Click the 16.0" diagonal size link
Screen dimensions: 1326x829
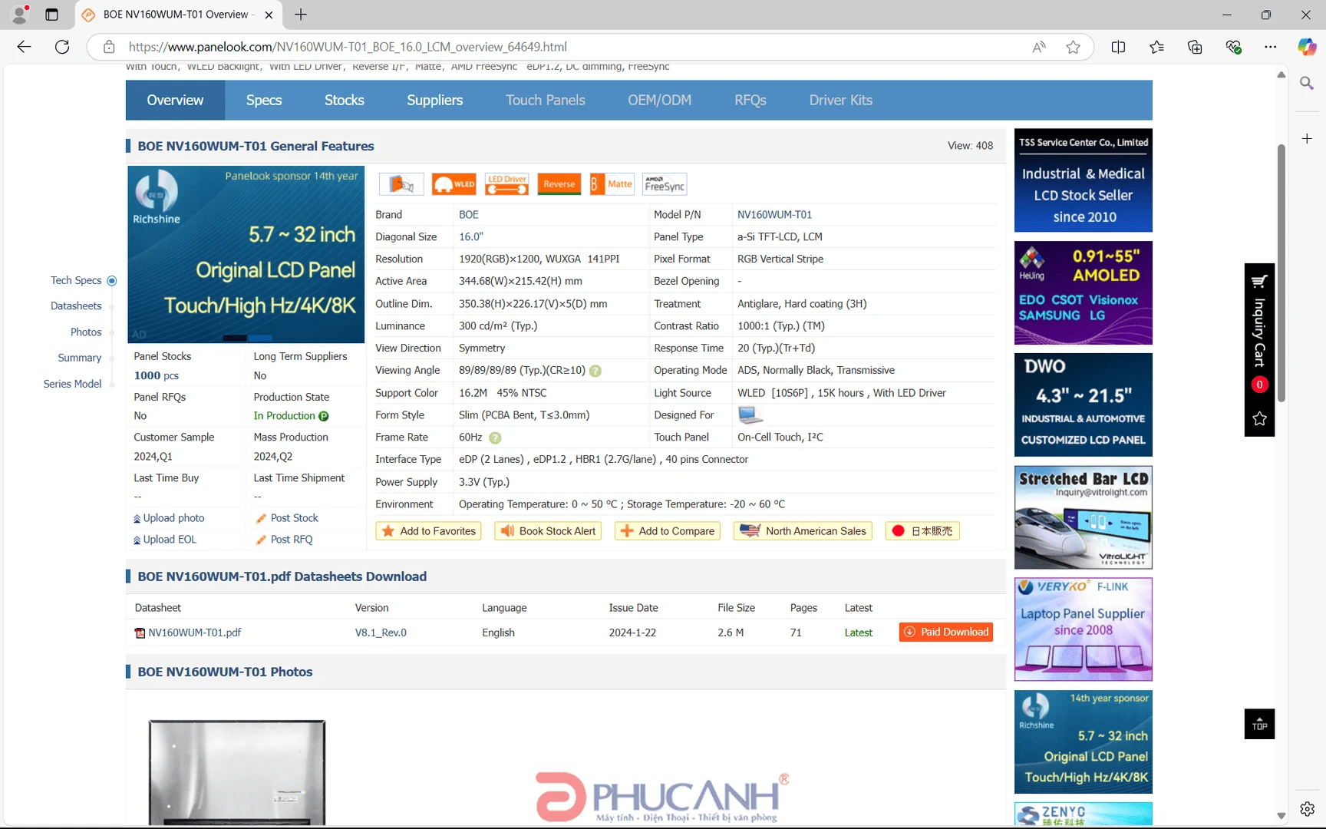click(x=471, y=237)
